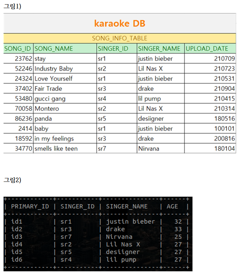Click song ID 53480
This screenshot has height=277, width=245.
pos(18,99)
